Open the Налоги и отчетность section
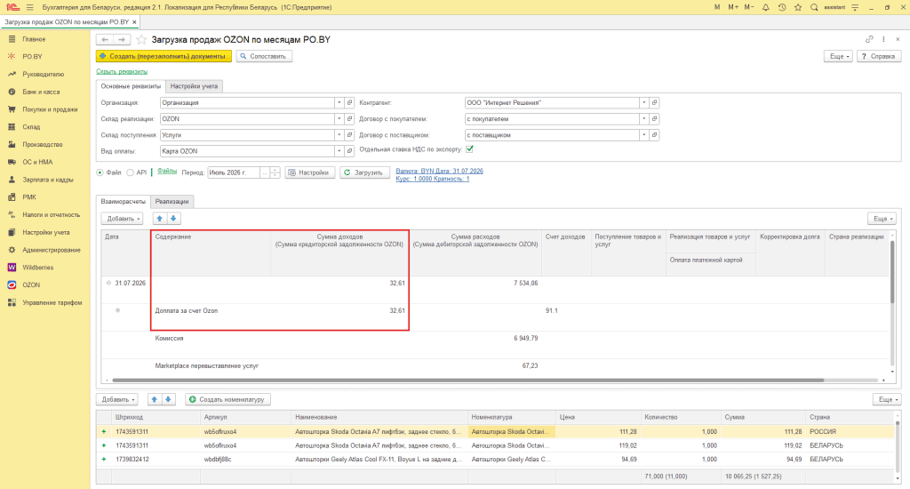 [51, 214]
